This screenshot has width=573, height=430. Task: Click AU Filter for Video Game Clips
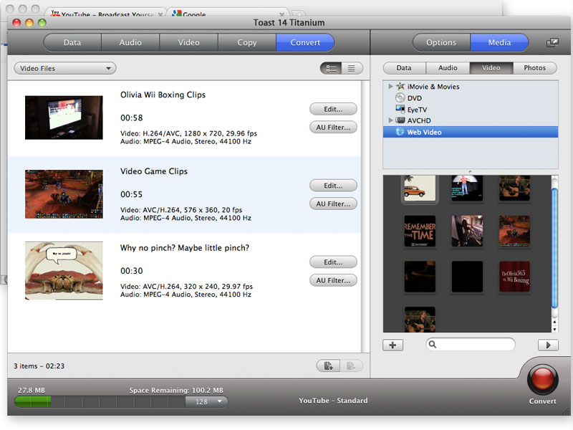pos(333,204)
